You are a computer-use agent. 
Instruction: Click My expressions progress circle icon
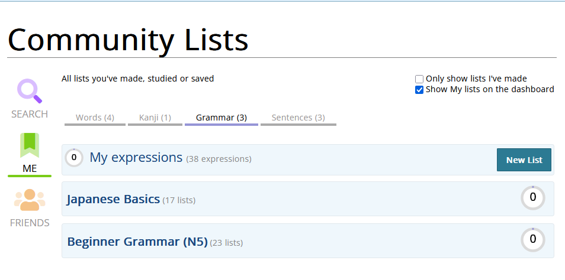(x=74, y=158)
